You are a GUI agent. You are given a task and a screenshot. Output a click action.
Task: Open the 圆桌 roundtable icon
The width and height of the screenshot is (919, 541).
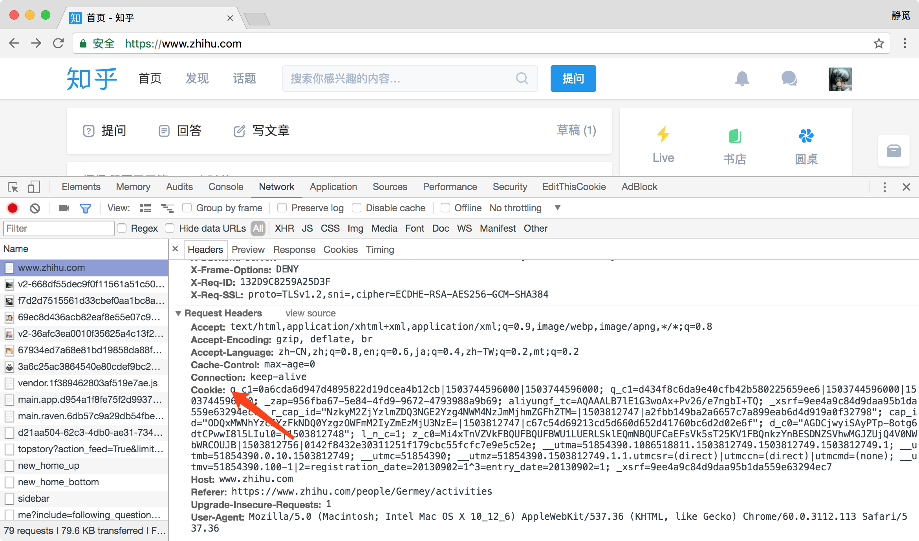point(806,136)
